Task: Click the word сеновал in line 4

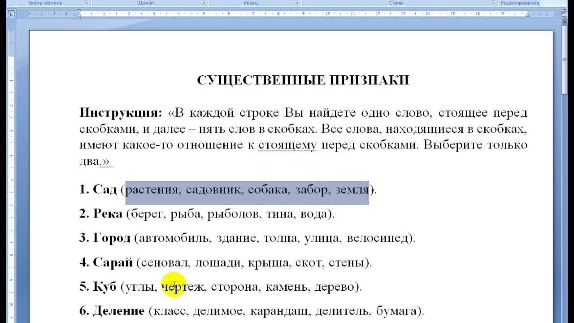Action: click(165, 262)
